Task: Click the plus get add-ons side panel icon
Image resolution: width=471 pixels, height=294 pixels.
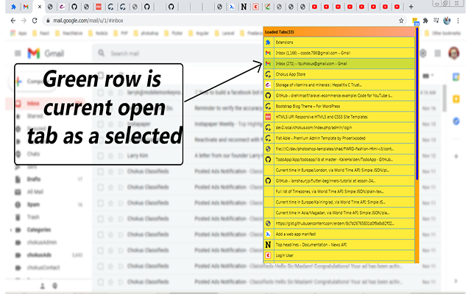Action: click(456, 157)
